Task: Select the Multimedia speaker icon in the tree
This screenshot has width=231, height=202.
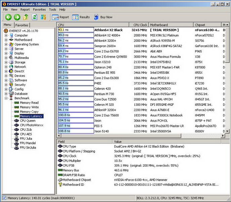Action: tap(11, 58)
